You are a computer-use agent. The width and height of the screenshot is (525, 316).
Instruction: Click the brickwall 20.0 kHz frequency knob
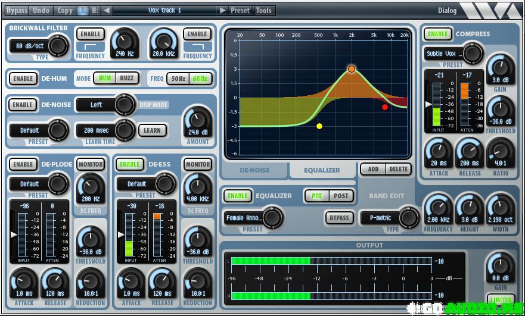(x=164, y=41)
